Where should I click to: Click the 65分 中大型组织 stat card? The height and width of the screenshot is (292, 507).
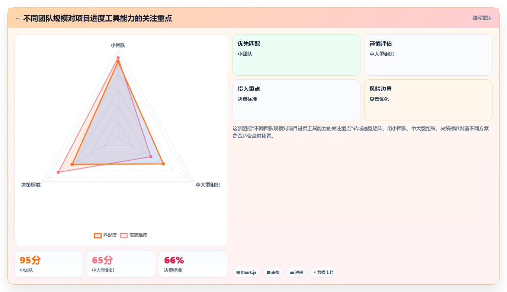click(121, 264)
